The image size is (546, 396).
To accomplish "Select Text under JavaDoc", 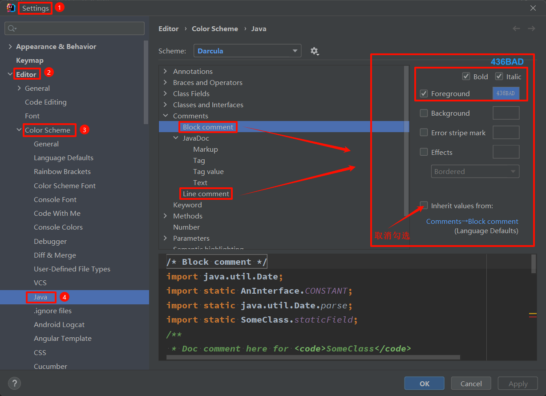I will [200, 182].
